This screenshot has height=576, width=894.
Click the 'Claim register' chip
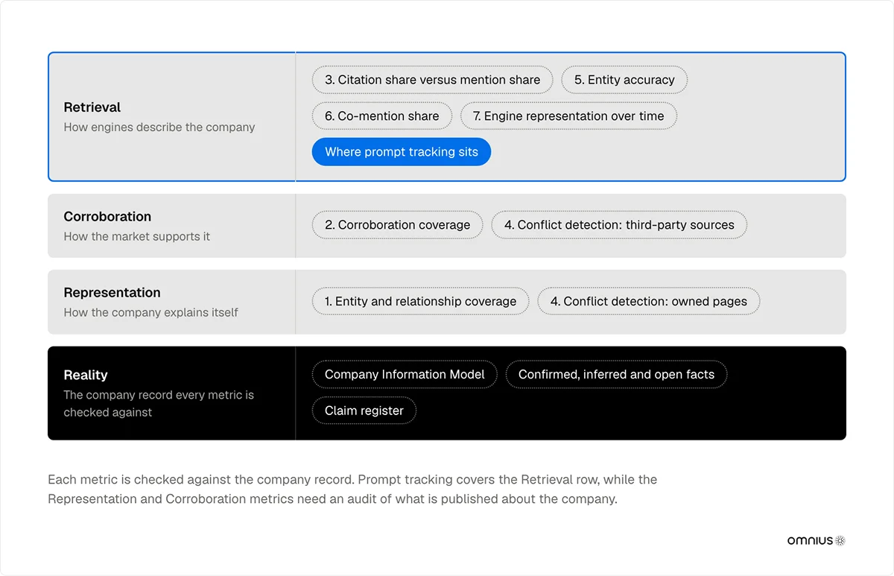pyautogui.click(x=364, y=411)
